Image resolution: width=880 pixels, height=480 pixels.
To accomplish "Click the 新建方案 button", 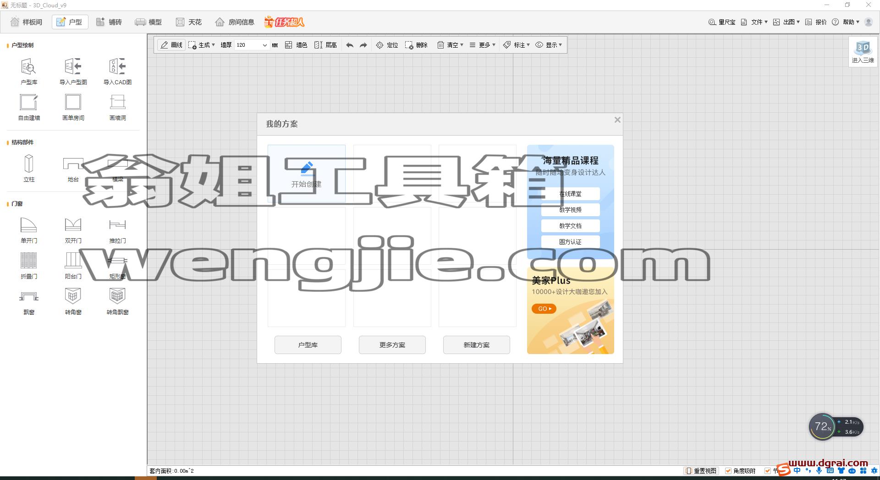I will tap(476, 345).
